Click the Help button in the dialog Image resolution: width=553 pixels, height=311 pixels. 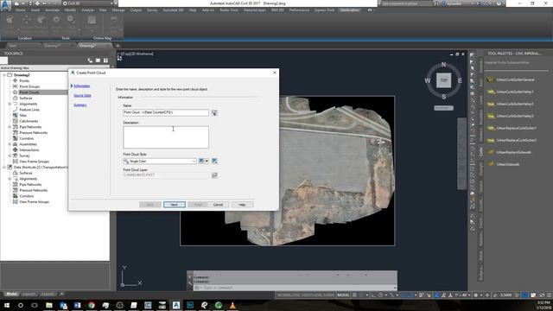click(x=242, y=205)
